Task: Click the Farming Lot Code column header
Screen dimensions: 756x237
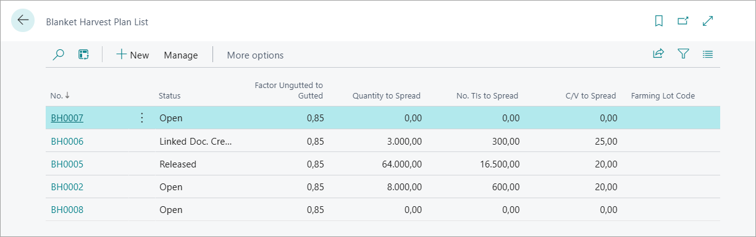Action: tap(663, 95)
